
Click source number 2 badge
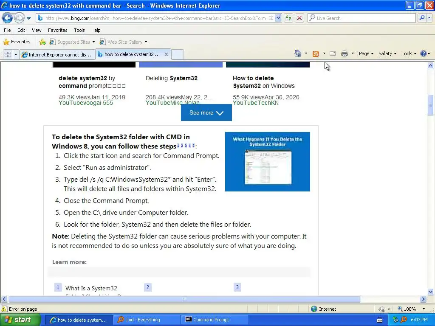pyautogui.click(x=147, y=287)
